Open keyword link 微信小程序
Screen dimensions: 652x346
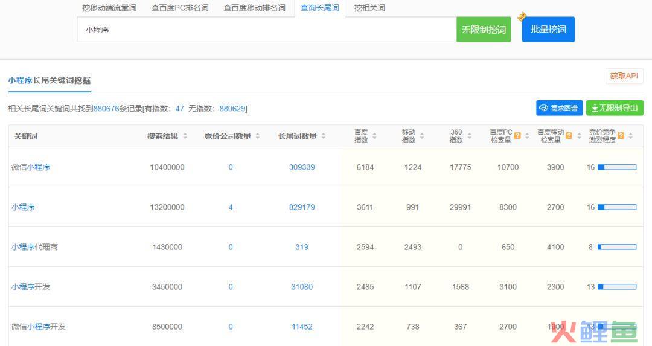(x=31, y=167)
